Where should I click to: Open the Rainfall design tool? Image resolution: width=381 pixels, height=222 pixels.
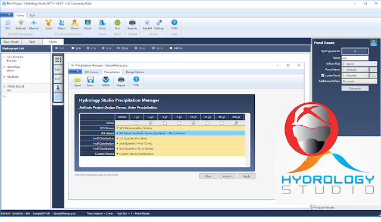pyautogui.click(x=147, y=25)
